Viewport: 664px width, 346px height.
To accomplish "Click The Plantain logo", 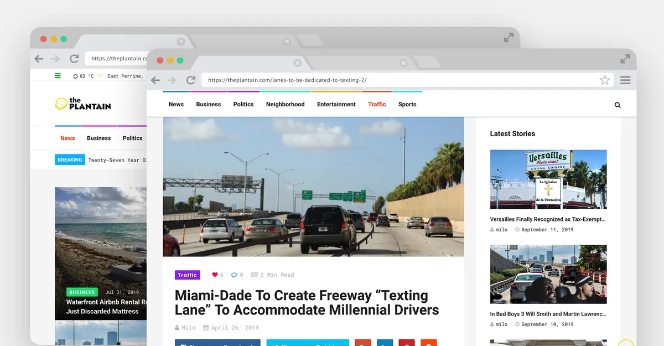I will click(x=83, y=104).
